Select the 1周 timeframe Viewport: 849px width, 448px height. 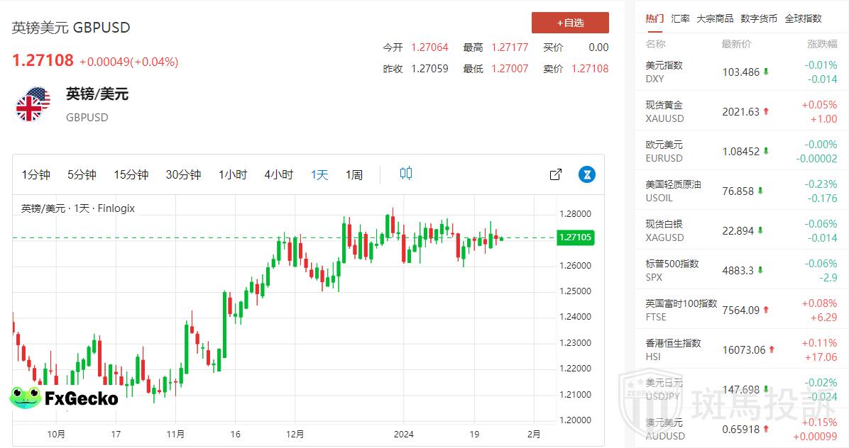pyautogui.click(x=354, y=174)
